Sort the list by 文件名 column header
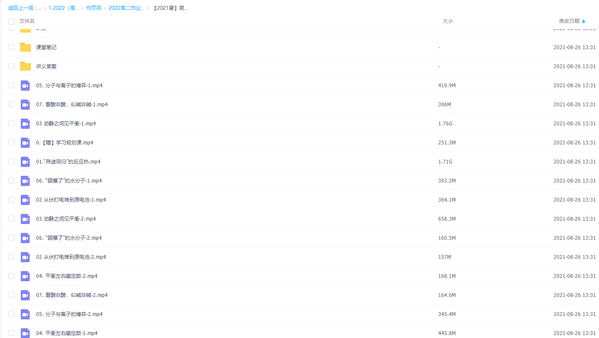The width and height of the screenshot is (599, 338). point(27,21)
